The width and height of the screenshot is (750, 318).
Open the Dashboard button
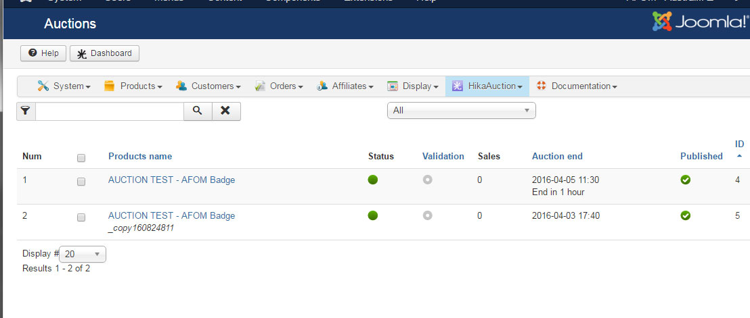click(104, 53)
